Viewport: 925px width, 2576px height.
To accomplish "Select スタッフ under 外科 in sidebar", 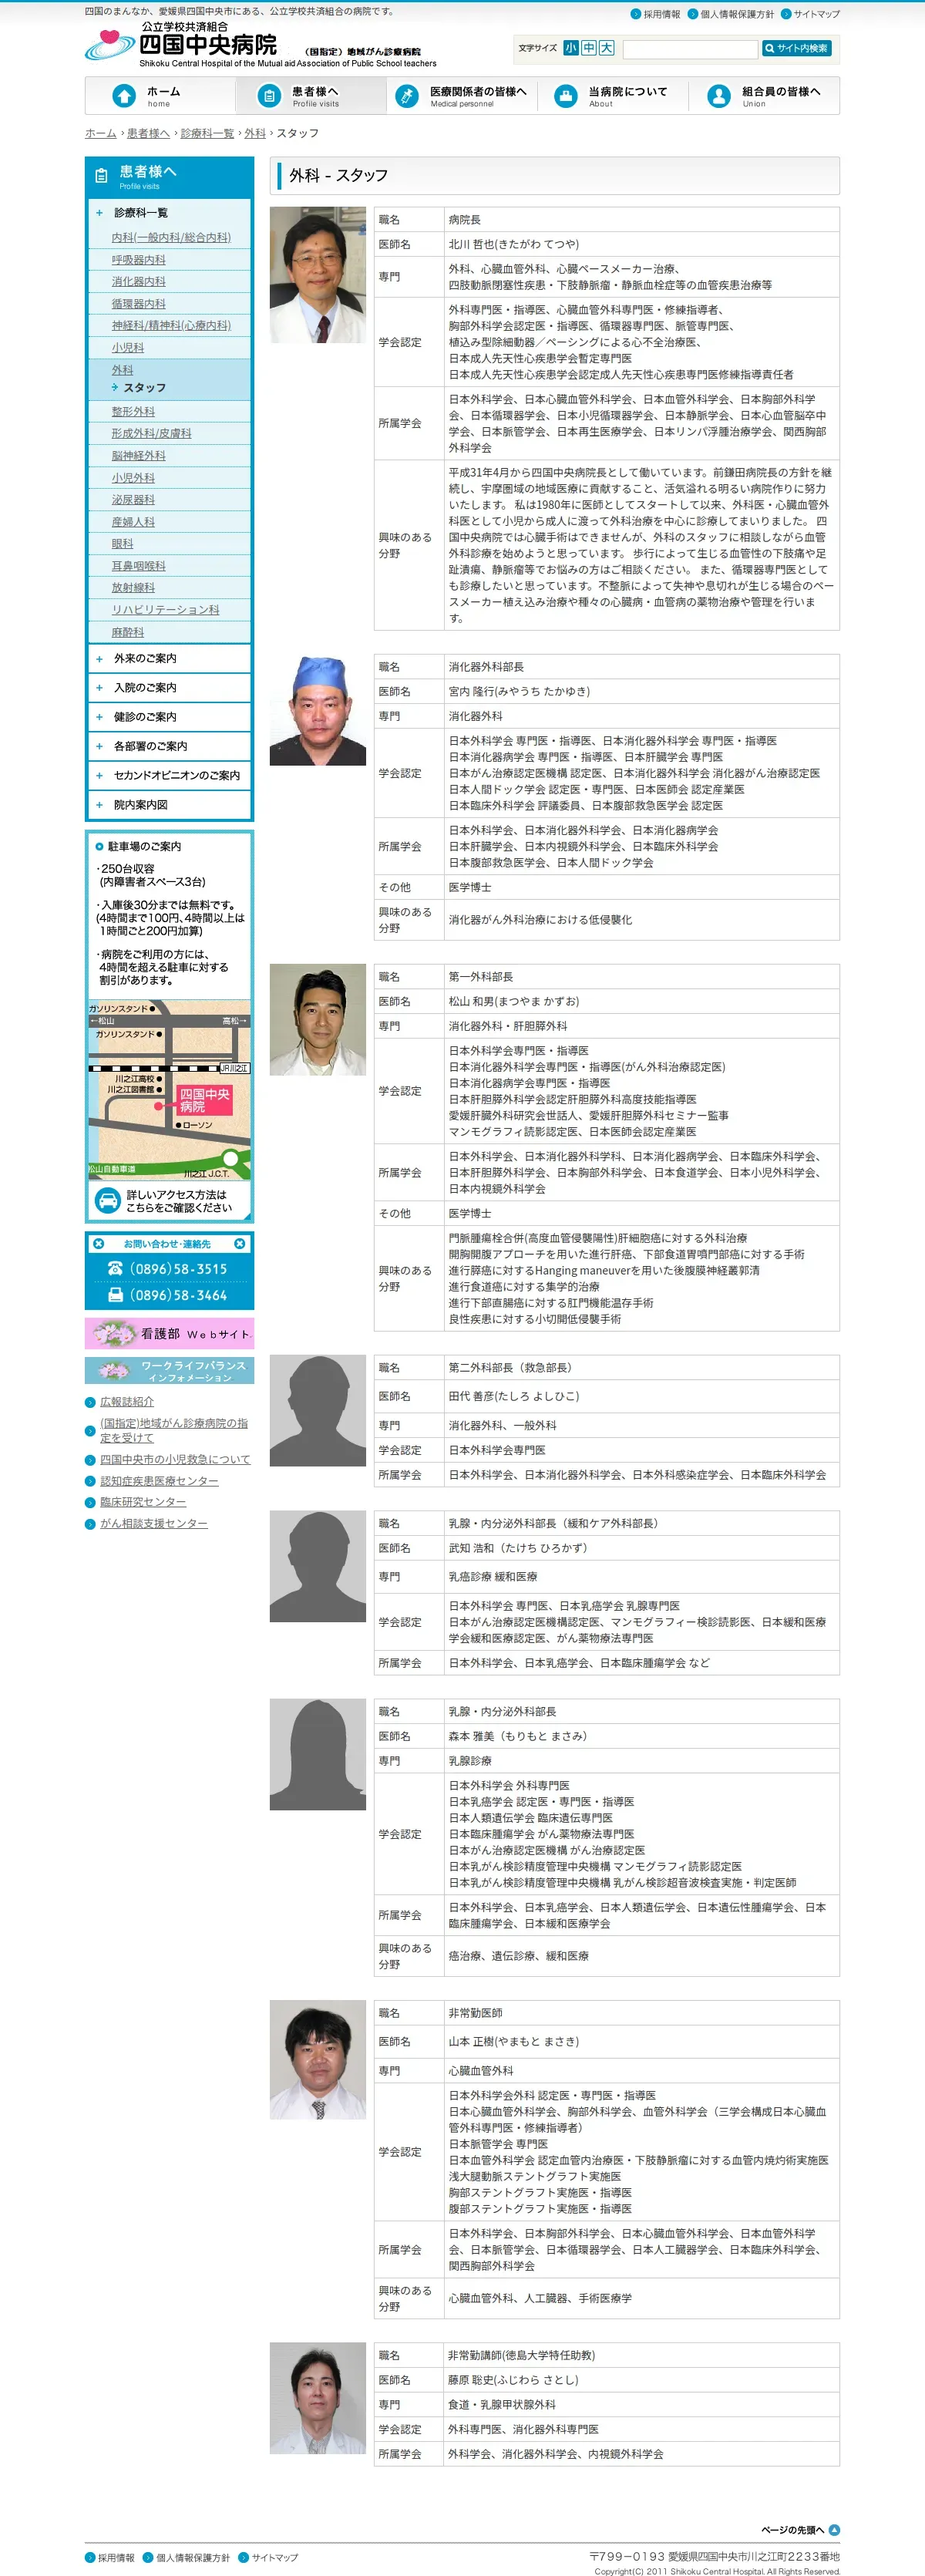I will click(x=144, y=388).
